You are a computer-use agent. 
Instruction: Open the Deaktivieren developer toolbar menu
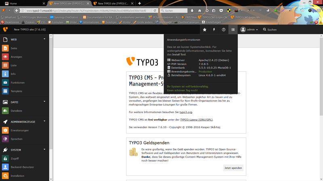click(10, 22)
